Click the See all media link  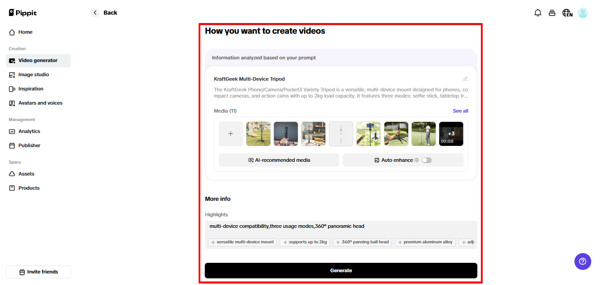click(460, 111)
